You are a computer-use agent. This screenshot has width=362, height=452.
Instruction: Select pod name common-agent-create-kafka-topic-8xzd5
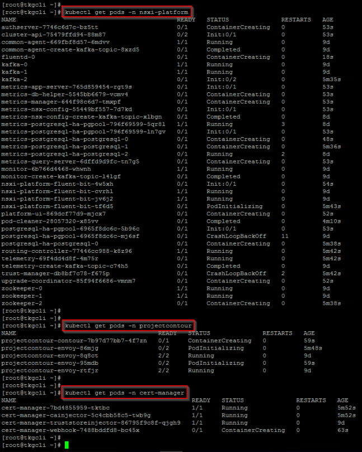click(x=70, y=50)
